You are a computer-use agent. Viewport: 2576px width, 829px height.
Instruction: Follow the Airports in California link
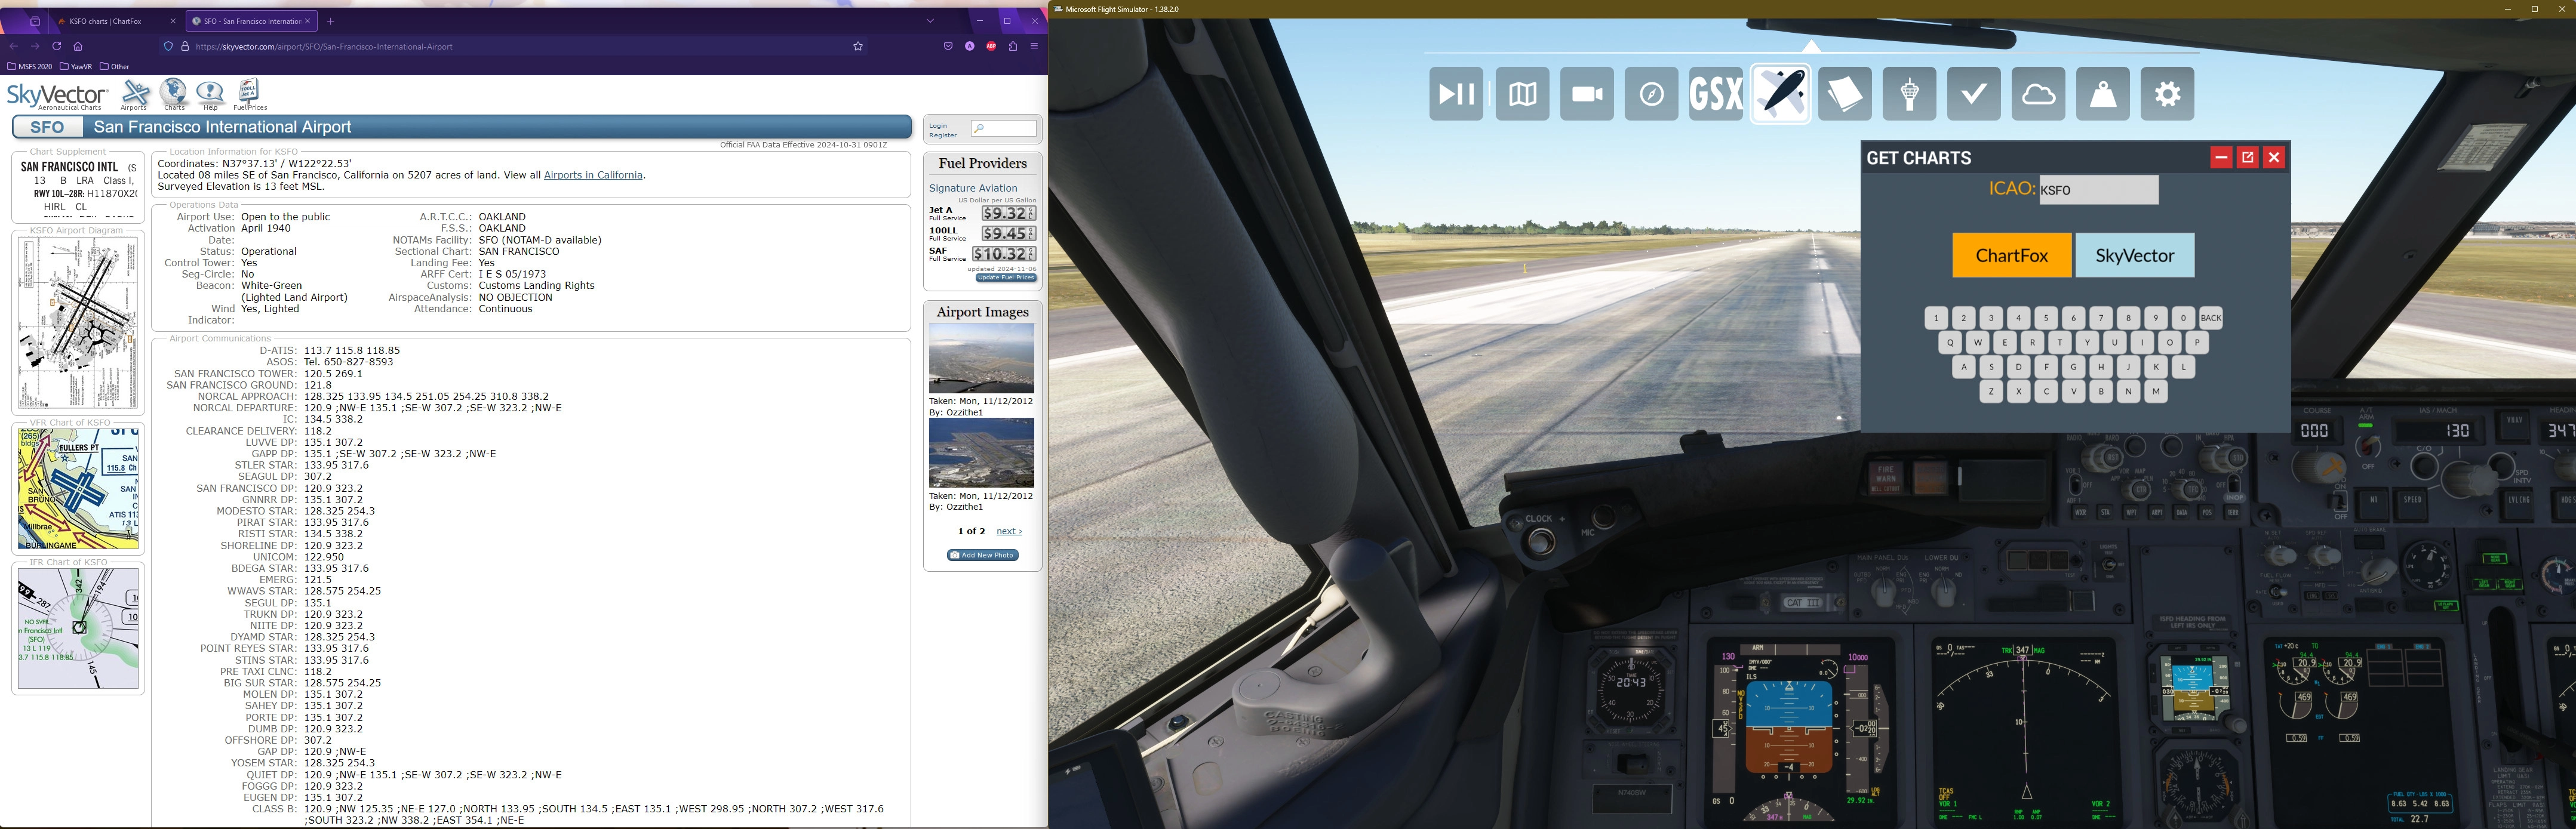coord(593,175)
